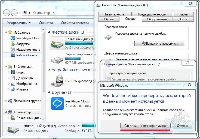The height and width of the screenshot is (139, 200).
Task: Select the Сервис tab
Action: point(130,19)
